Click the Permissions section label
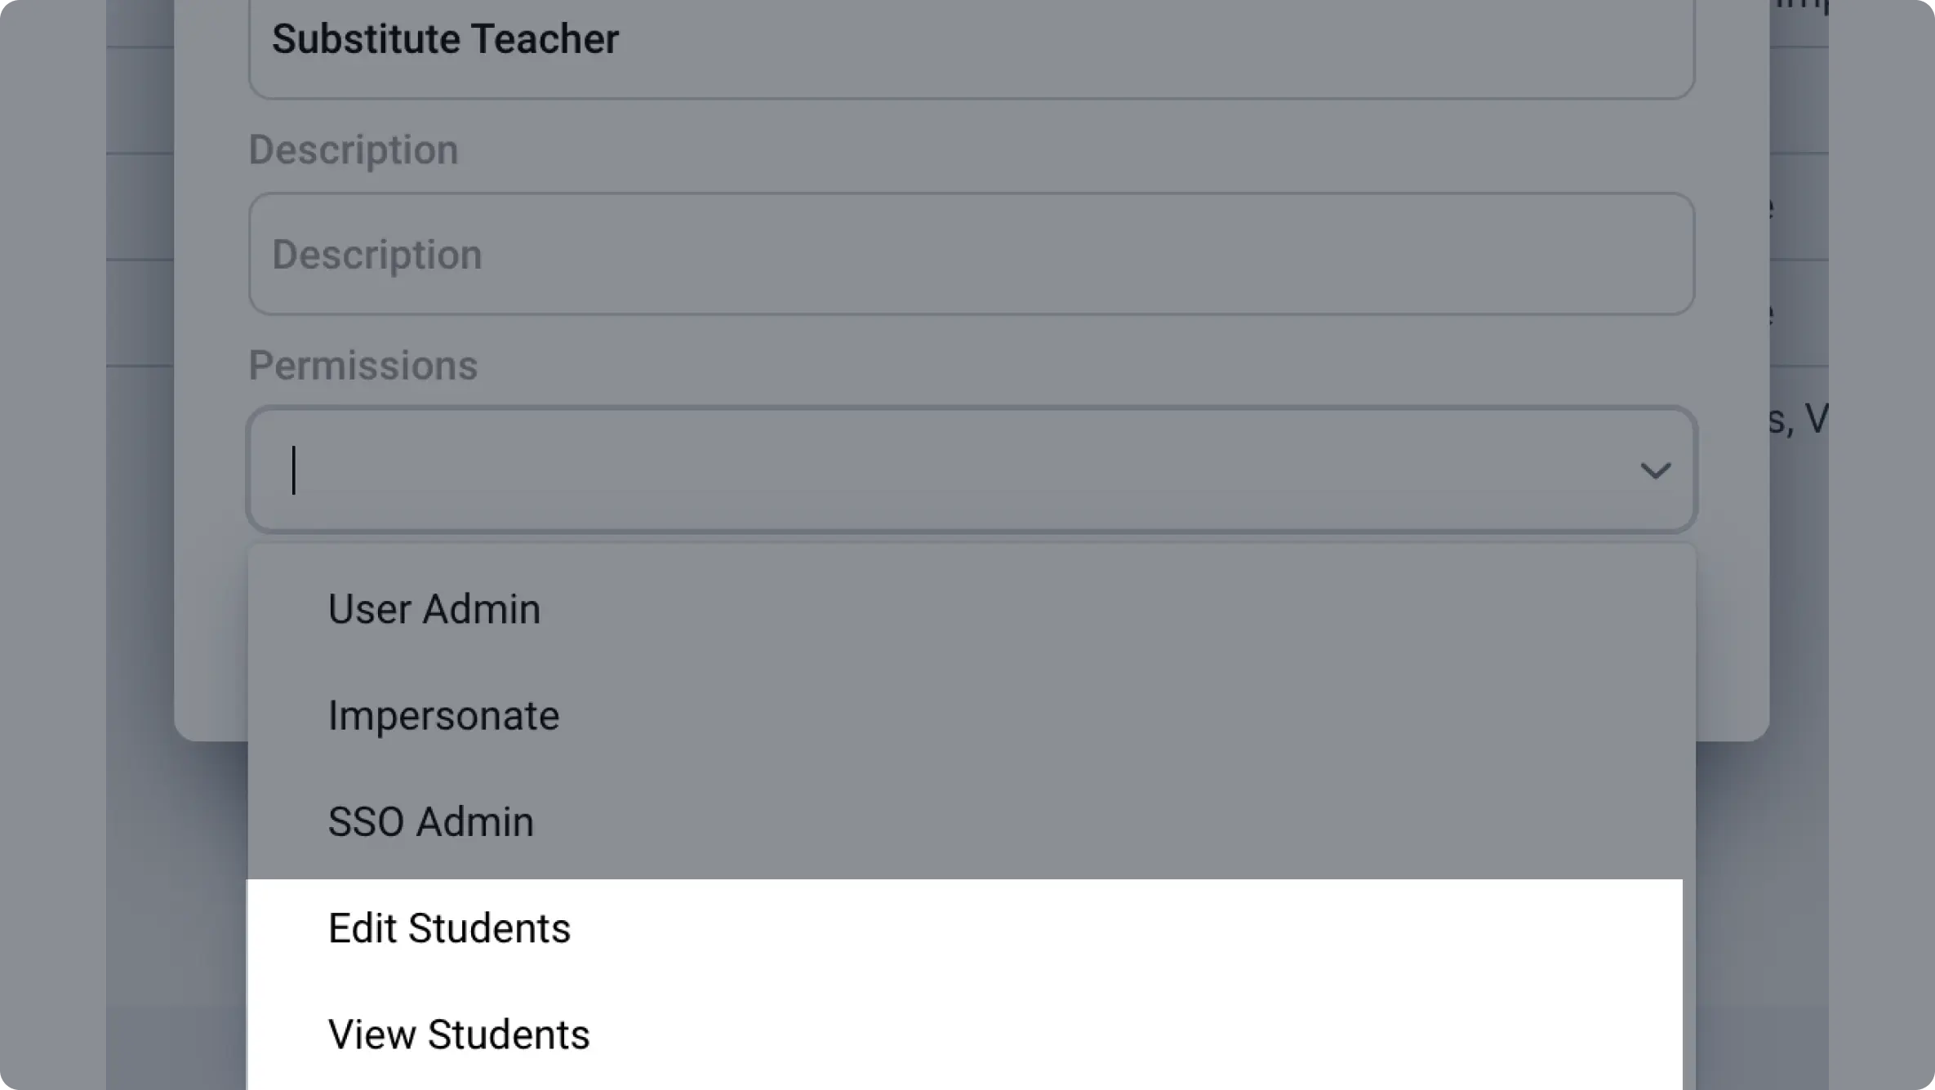 [363, 365]
